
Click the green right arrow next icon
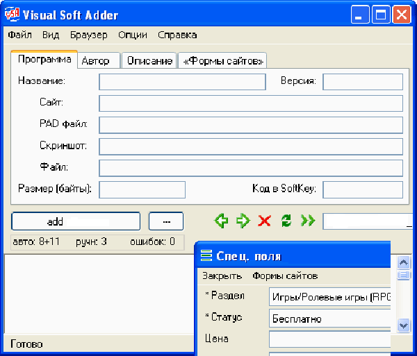pos(243,221)
